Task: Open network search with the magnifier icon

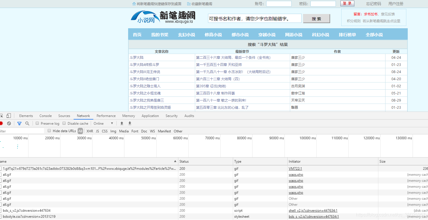Action: [27, 123]
